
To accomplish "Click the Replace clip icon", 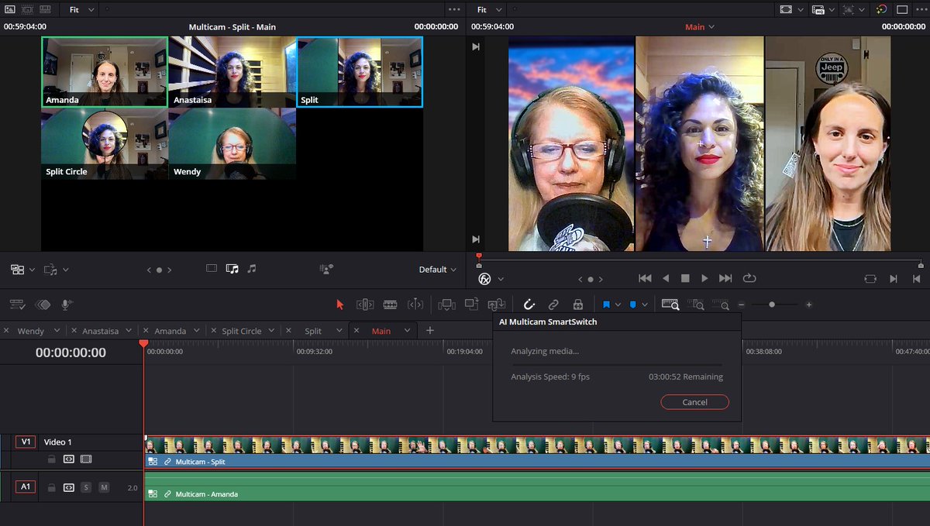I will [496, 304].
